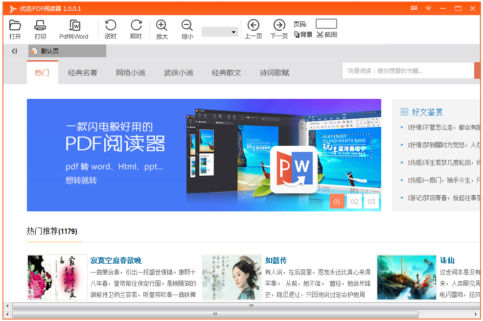Click the page number input field
The height and width of the screenshot is (321, 483).
tap(326, 23)
